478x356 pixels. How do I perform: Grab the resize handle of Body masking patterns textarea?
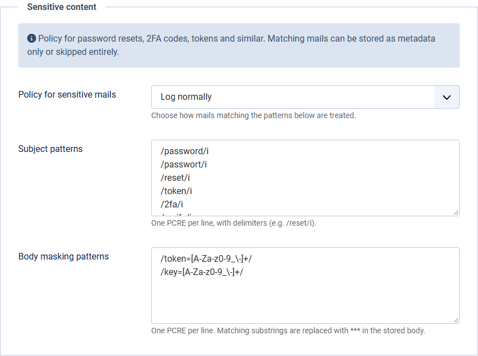pyautogui.click(x=456, y=321)
